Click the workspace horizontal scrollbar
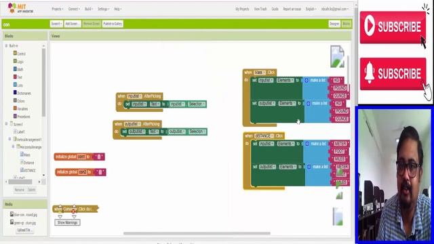The width and height of the screenshot is (434, 244). click(197, 233)
